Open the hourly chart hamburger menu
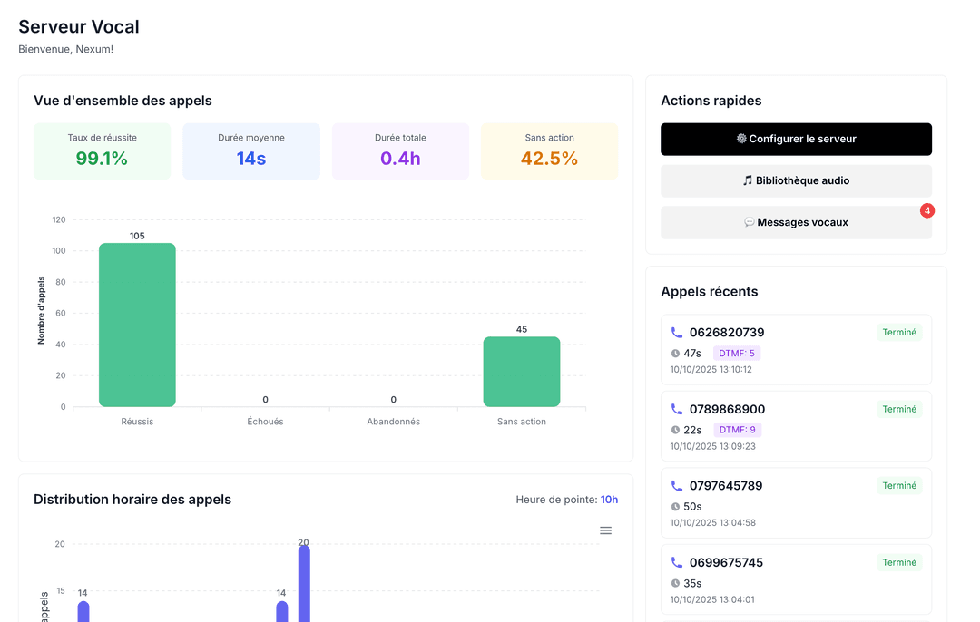The image size is (980, 622). coord(605,530)
